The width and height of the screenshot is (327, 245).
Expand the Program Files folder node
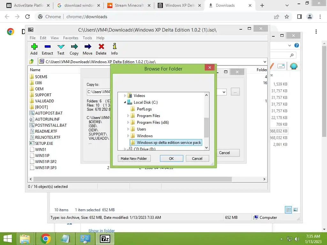tap(128, 115)
